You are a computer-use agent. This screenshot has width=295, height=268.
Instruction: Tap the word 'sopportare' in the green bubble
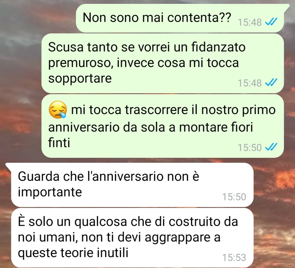pyautogui.click(x=80, y=78)
